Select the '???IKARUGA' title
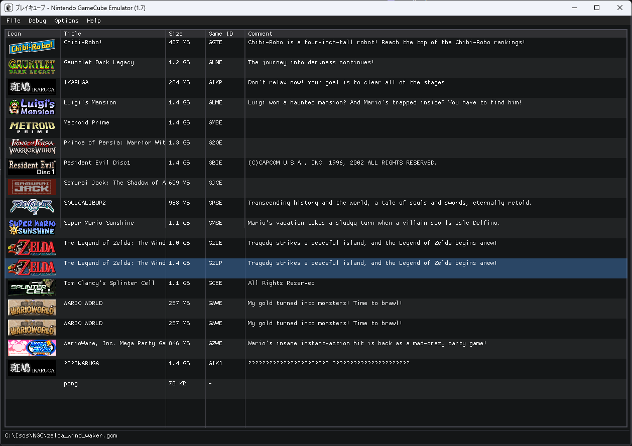The image size is (632, 446). click(81, 363)
